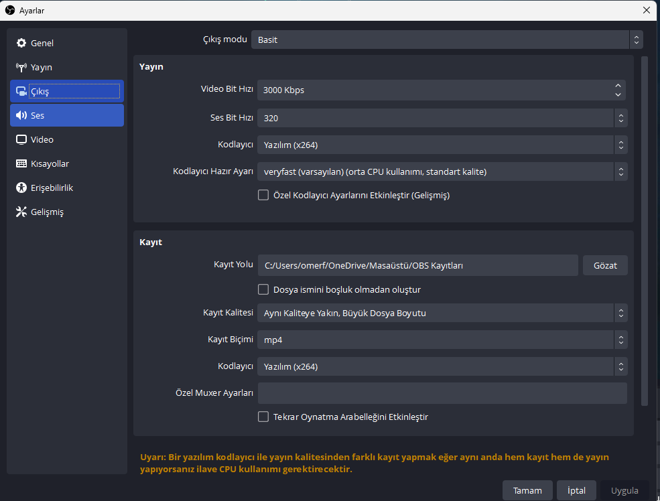The height and width of the screenshot is (501, 660).
Task: Click the Yayın antenna icon
Action: click(x=21, y=67)
